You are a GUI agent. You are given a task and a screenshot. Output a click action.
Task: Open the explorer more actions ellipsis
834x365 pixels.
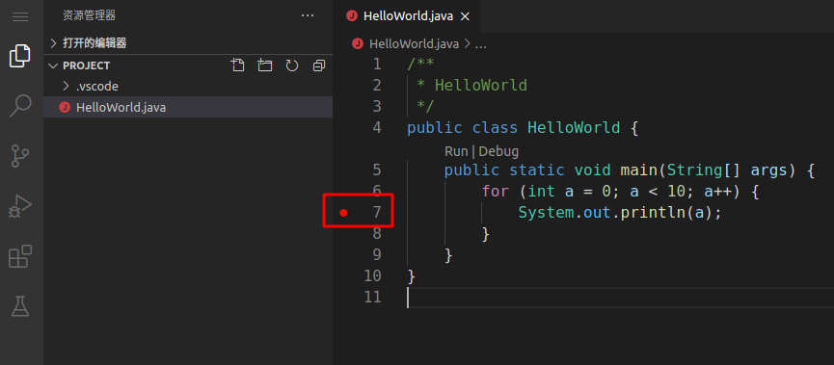click(x=308, y=16)
